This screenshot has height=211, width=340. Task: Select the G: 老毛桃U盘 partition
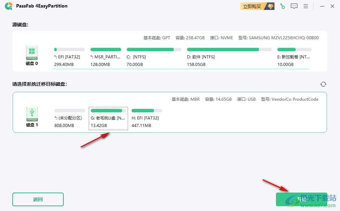tap(108, 118)
